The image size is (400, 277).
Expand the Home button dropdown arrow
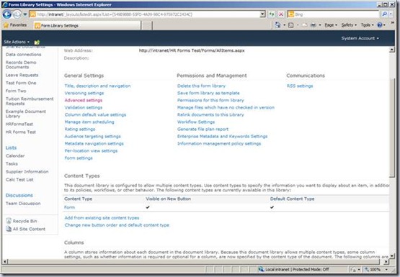click(x=284, y=25)
